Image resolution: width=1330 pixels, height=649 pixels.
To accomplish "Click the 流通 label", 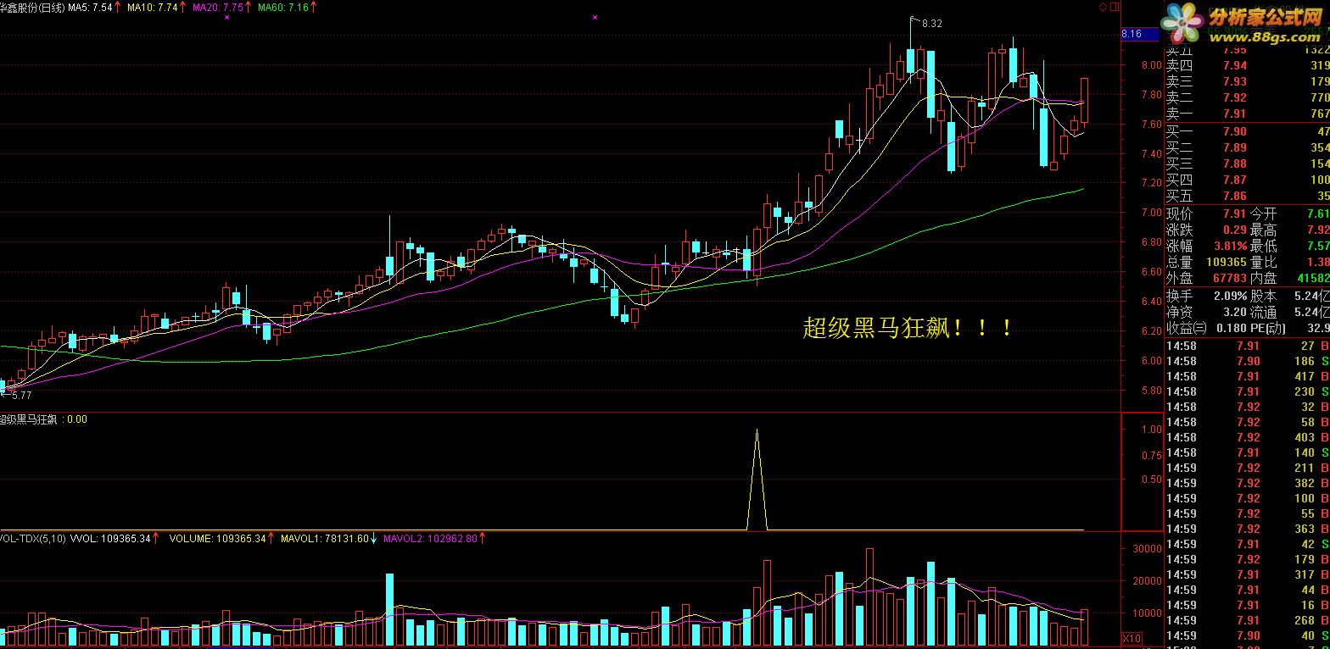I will pyautogui.click(x=1264, y=312).
